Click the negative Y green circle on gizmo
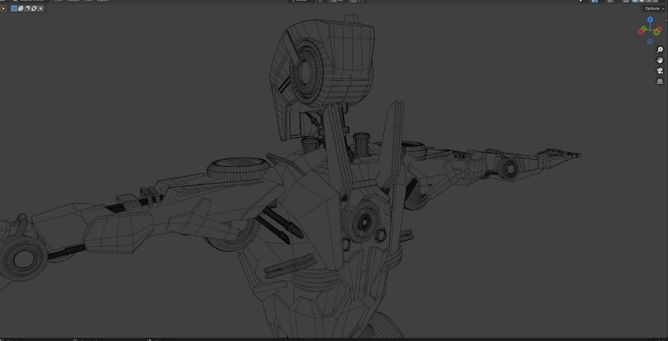Screen dimensions: 668x341 click(x=656, y=33)
